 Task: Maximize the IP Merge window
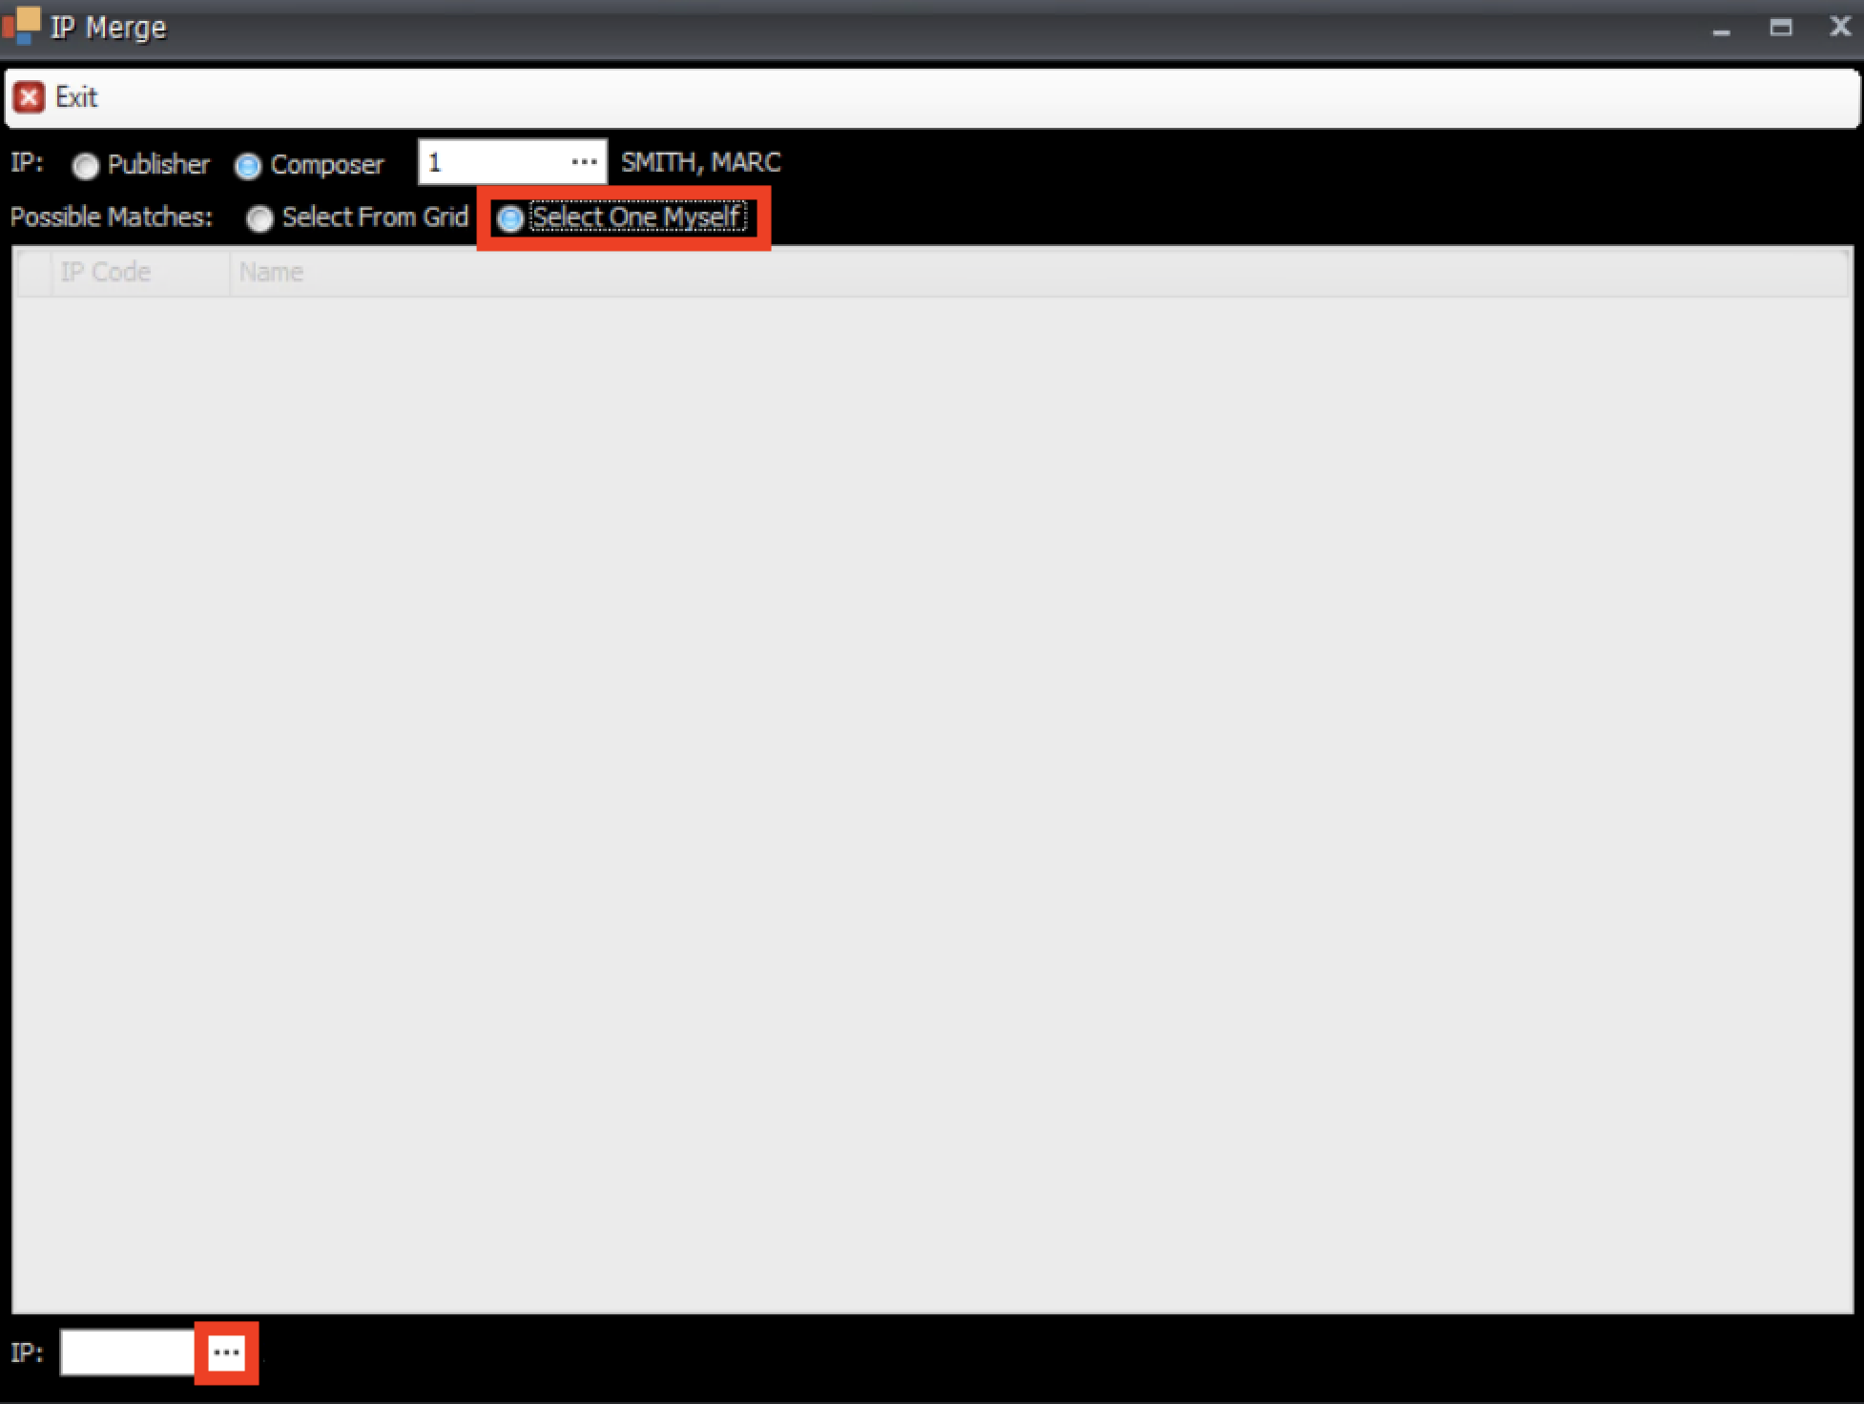(x=1780, y=27)
